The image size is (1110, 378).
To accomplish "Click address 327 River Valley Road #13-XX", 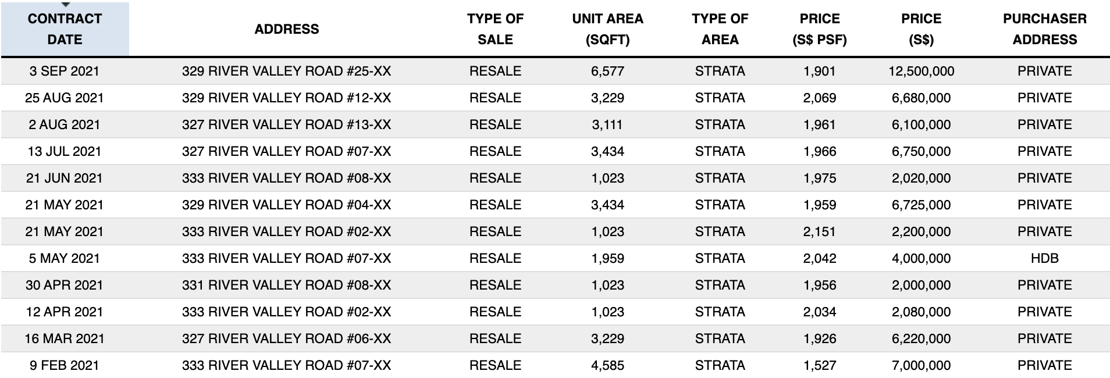I will [x=286, y=125].
